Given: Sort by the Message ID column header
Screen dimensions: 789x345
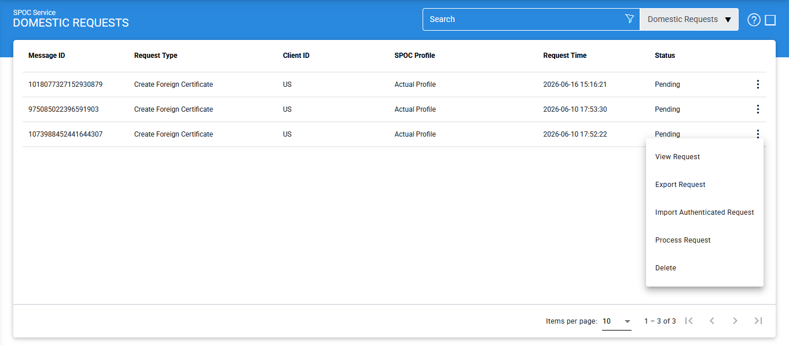Looking at the screenshot, I should [47, 56].
